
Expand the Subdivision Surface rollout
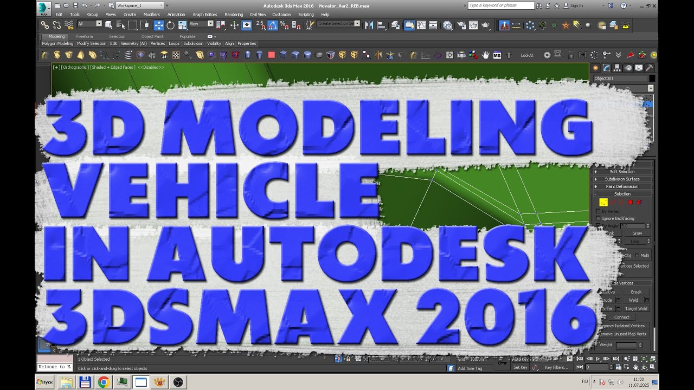pyautogui.click(x=622, y=179)
